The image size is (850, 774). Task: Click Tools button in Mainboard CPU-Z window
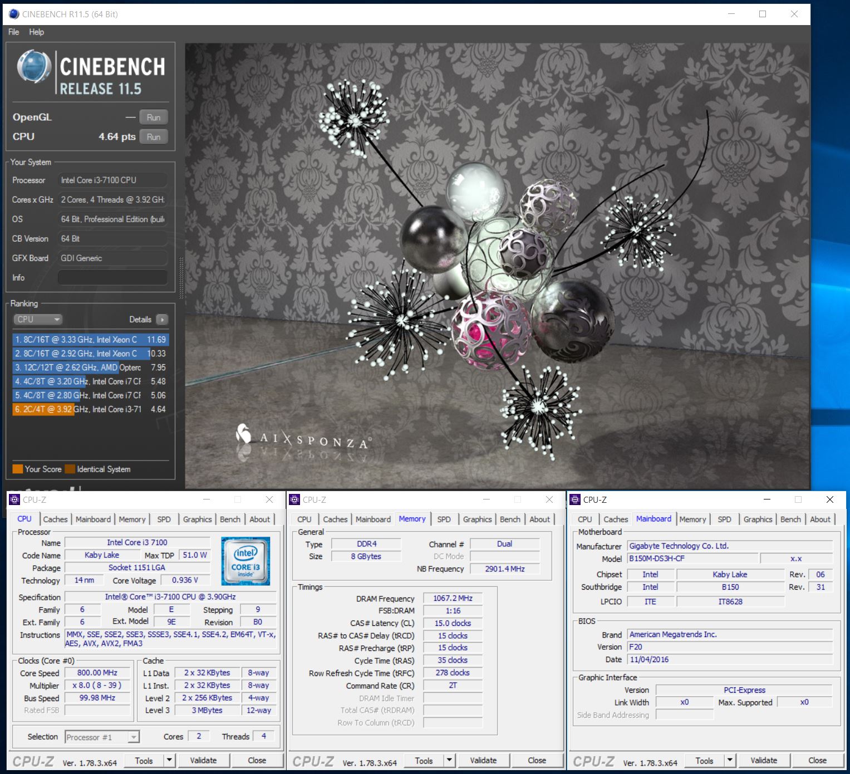point(704,761)
